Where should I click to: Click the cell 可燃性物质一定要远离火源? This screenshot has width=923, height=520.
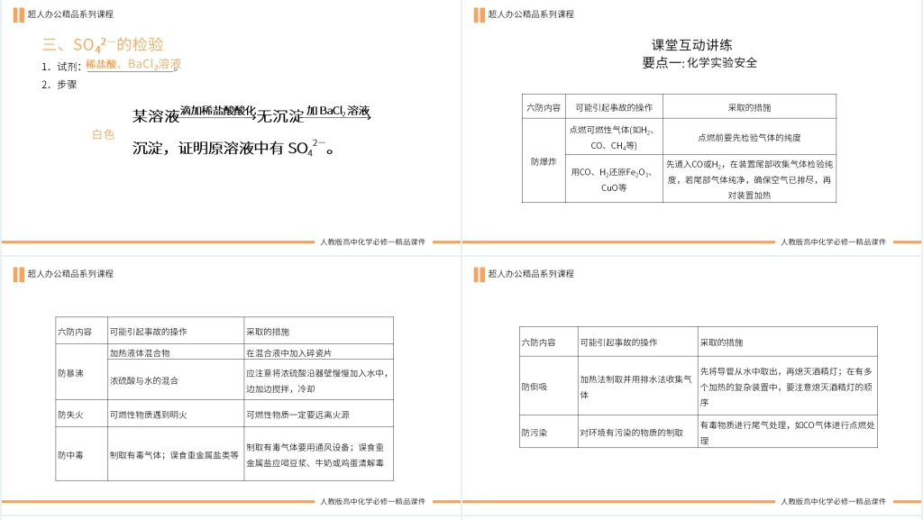[x=297, y=415]
